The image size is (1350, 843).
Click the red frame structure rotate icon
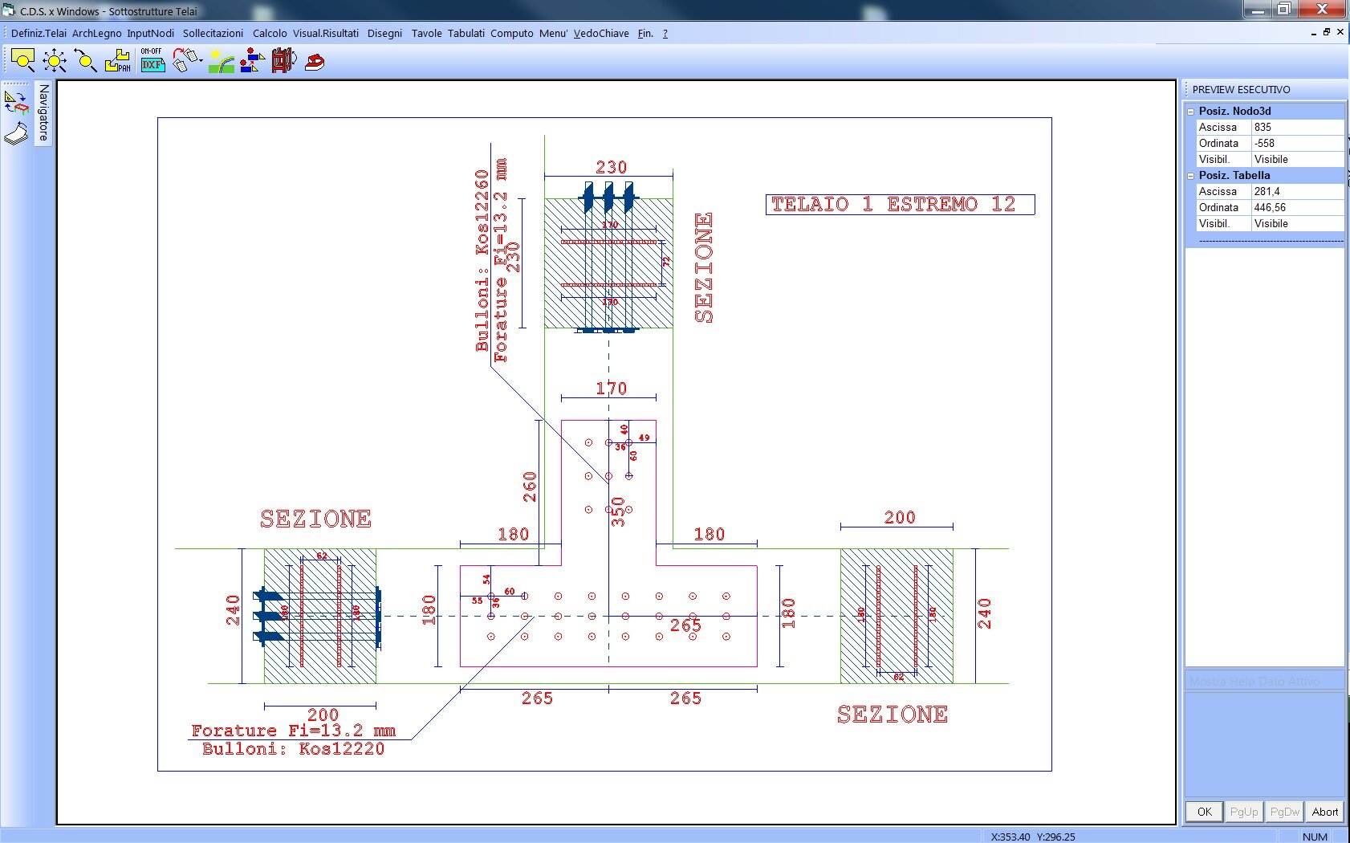283,61
